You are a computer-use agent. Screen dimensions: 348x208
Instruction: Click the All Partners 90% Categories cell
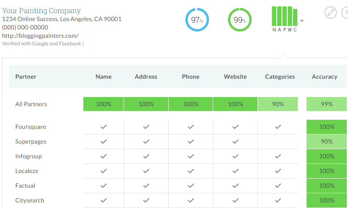(278, 104)
